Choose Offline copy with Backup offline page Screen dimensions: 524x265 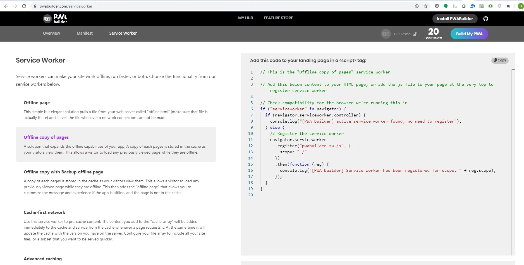click(116, 182)
